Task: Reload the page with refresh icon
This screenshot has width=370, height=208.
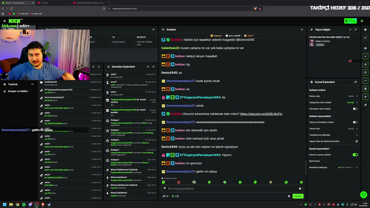Action: click(12, 9)
